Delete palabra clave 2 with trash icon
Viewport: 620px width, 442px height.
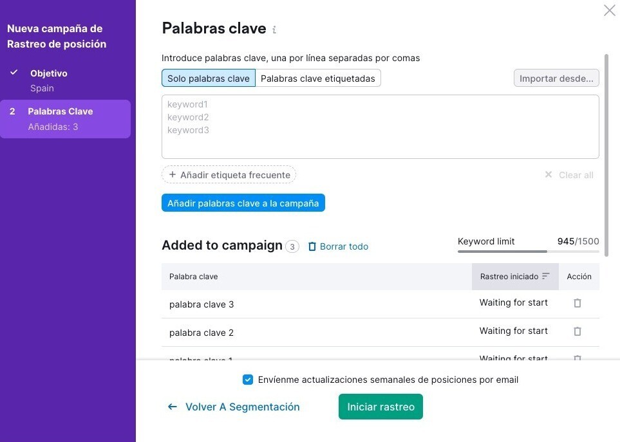tap(578, 331)
